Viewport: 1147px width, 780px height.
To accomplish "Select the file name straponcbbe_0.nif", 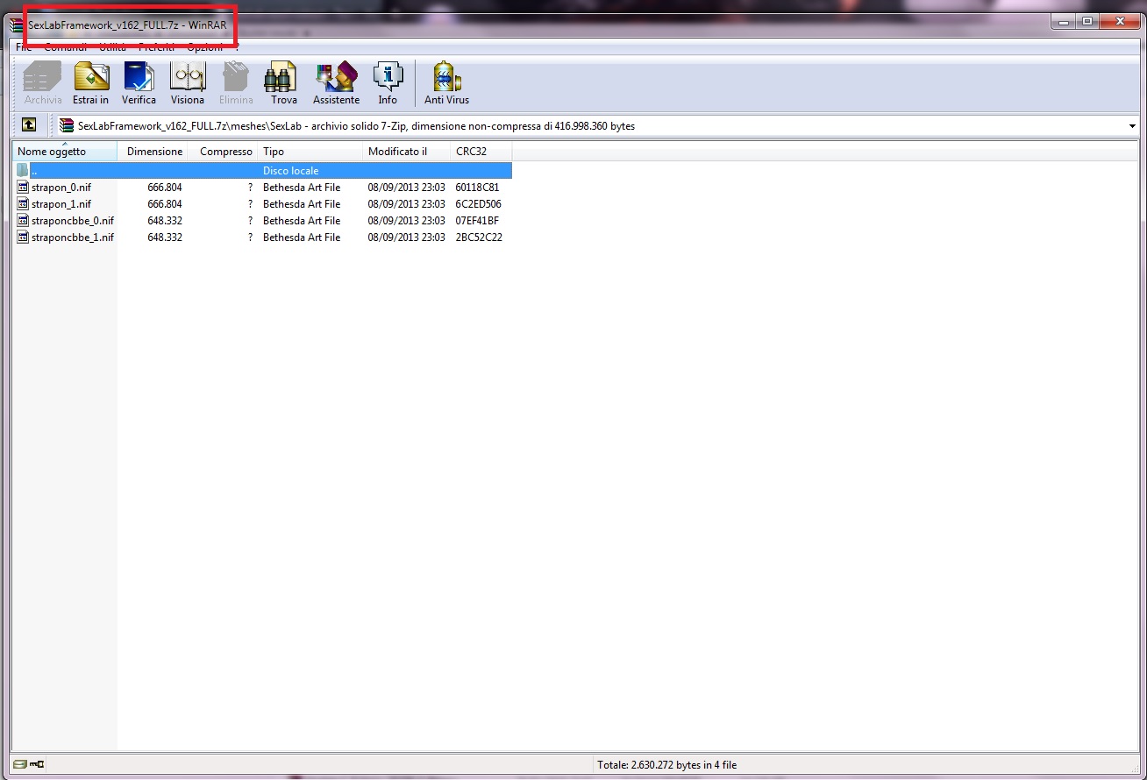I will click(73, 221).
